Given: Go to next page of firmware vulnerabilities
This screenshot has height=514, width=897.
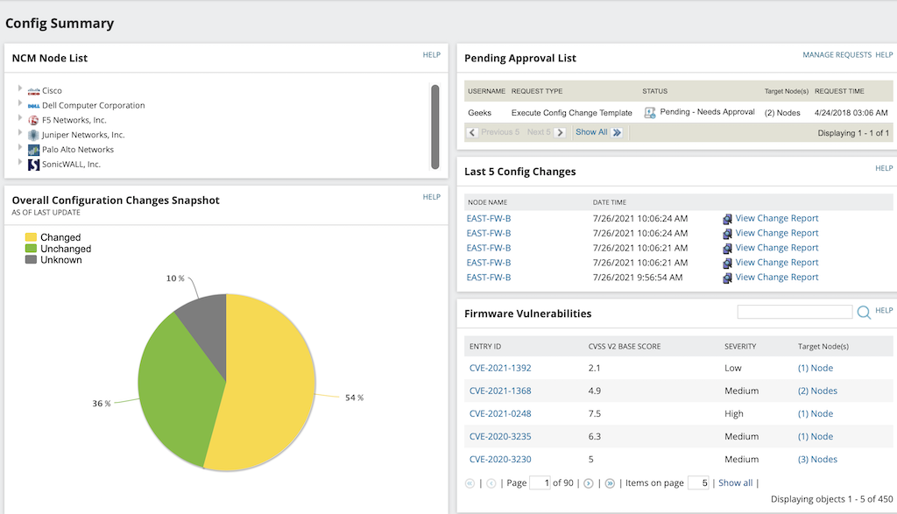Looking at the screenshot, I should click(x=588, y=483).
